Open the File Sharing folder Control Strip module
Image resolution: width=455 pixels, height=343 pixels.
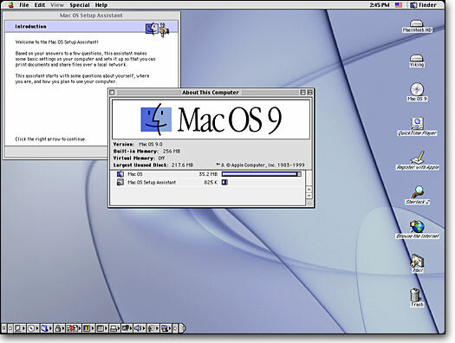pos(46,328)
